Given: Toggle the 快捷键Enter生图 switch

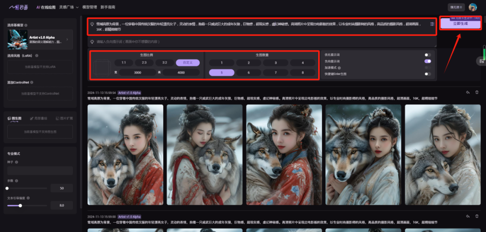Looking at the screenshot, I should (428, 74).
